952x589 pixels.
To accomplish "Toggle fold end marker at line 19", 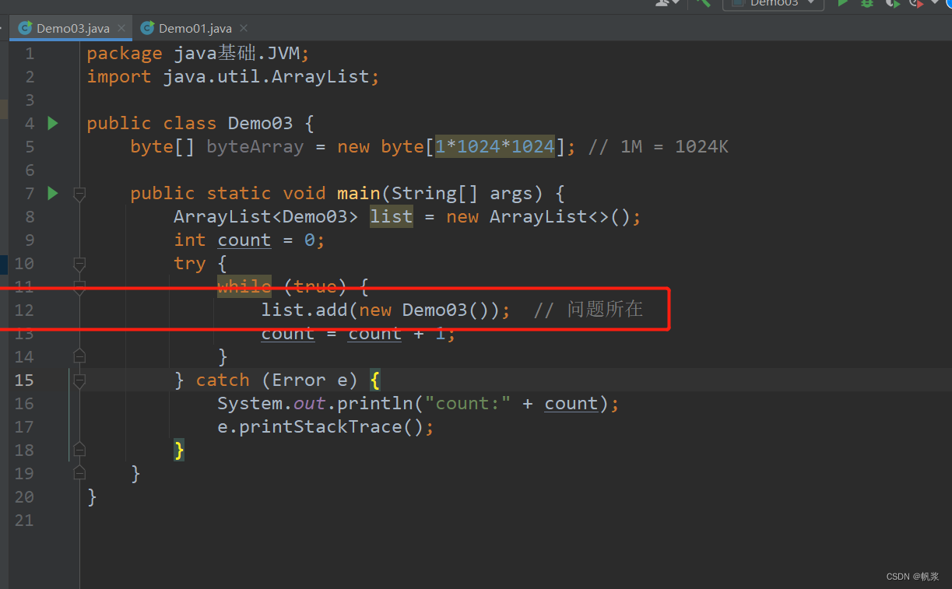I will click(79, 473).
